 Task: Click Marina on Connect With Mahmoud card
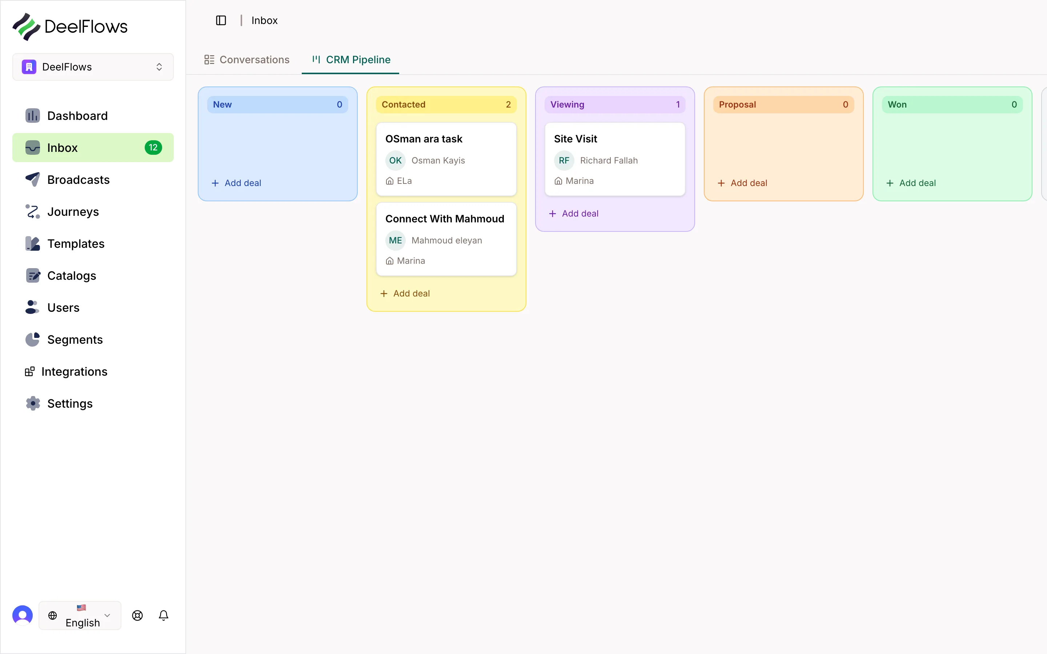click(411, 261)
